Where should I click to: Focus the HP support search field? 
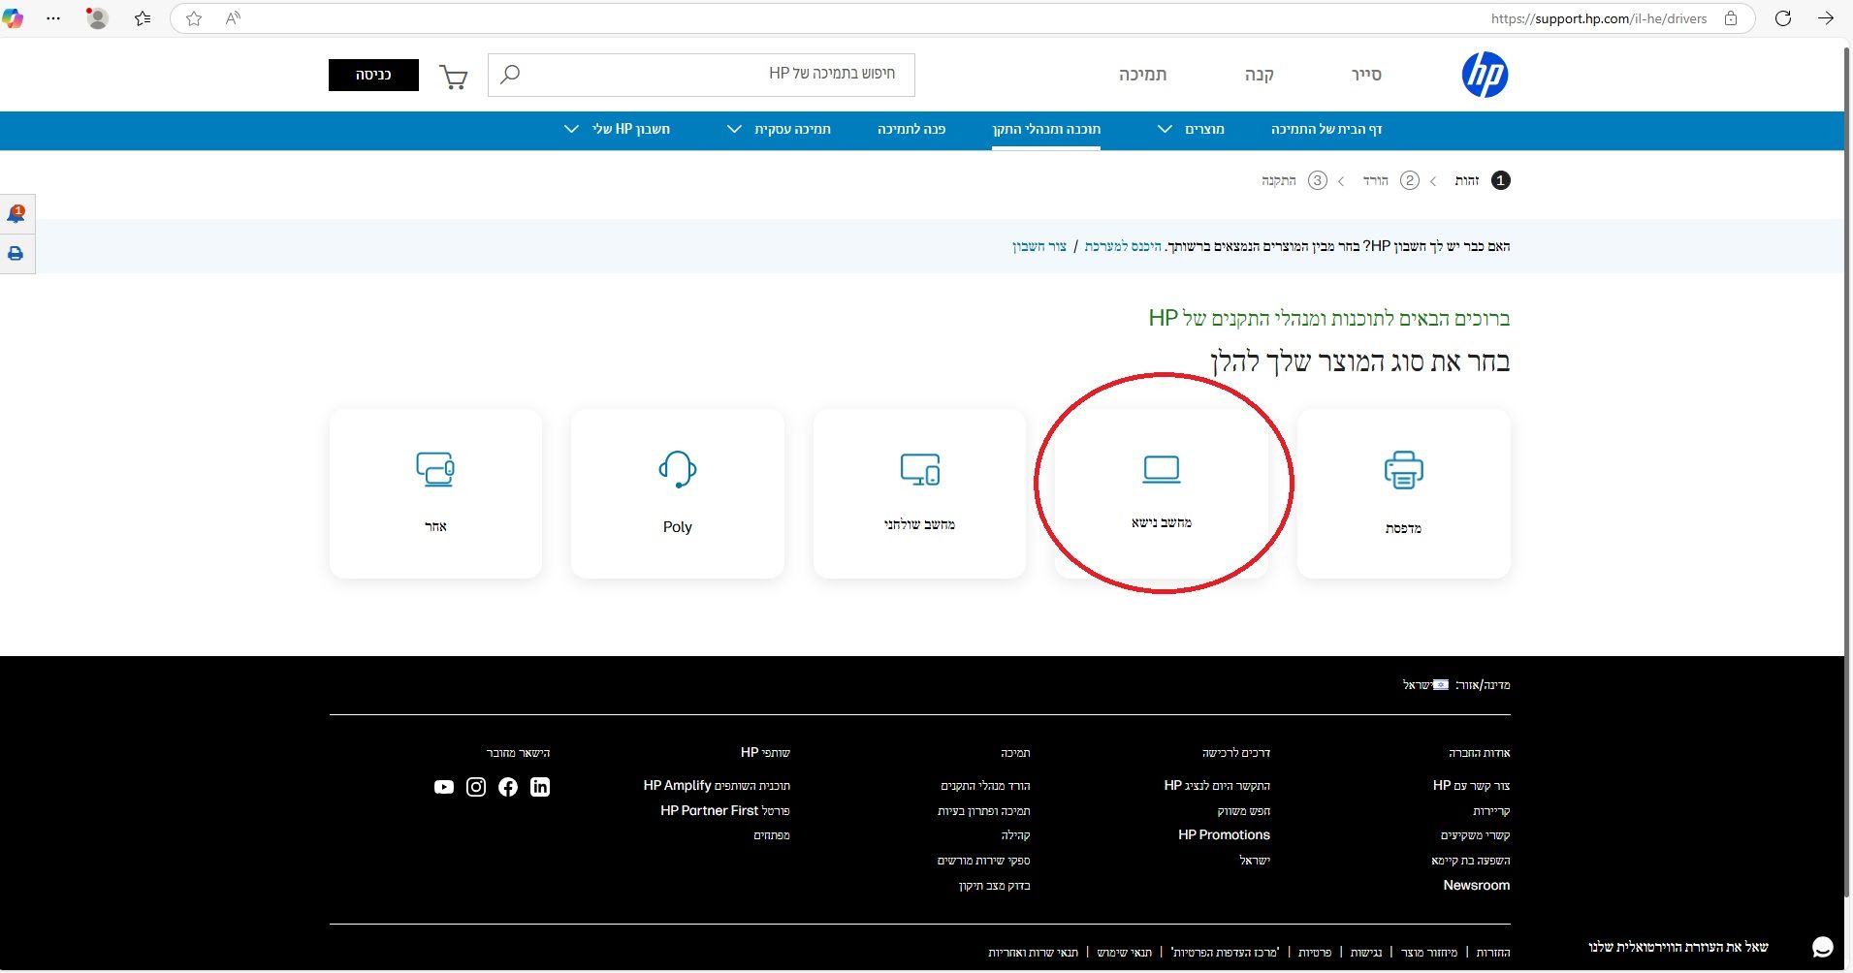click(x=701, y=75)
